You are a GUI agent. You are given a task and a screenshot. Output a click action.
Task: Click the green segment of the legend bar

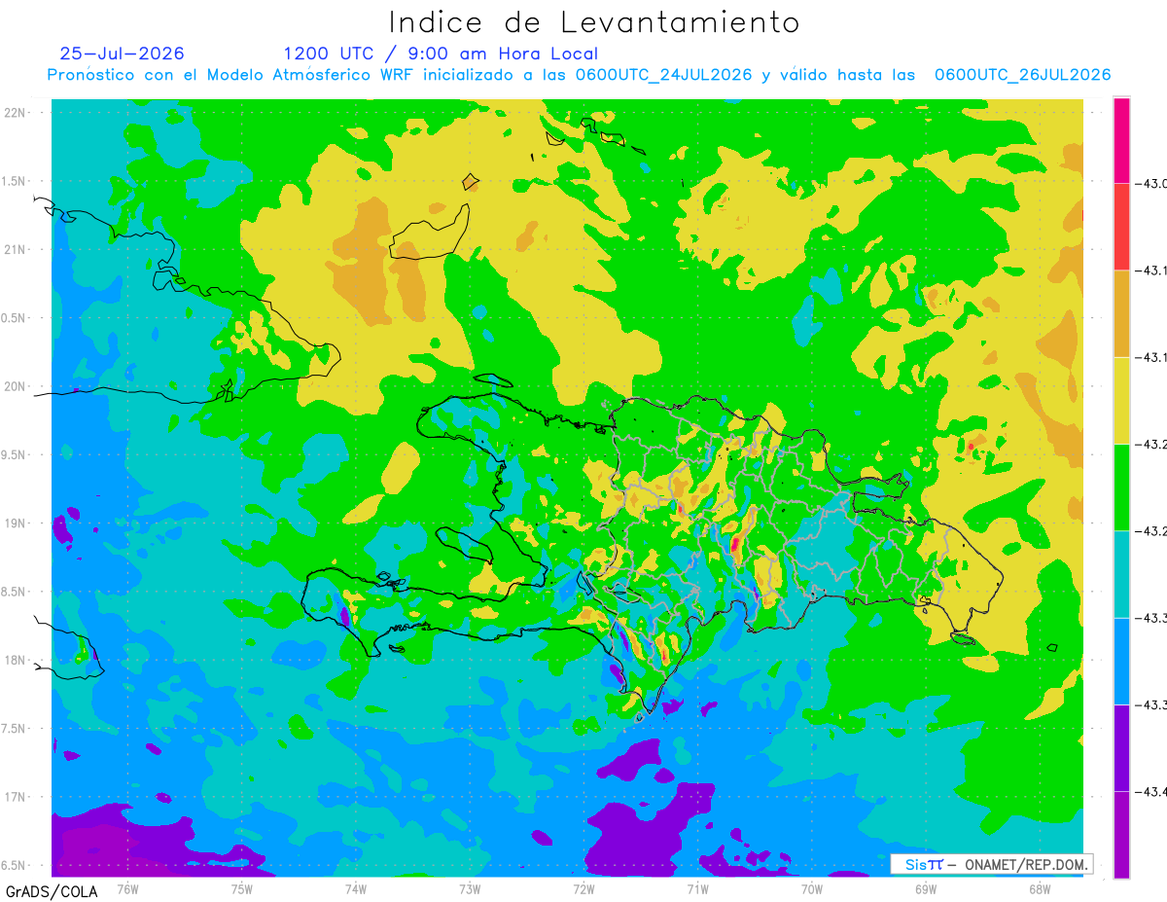(1121, 487)
